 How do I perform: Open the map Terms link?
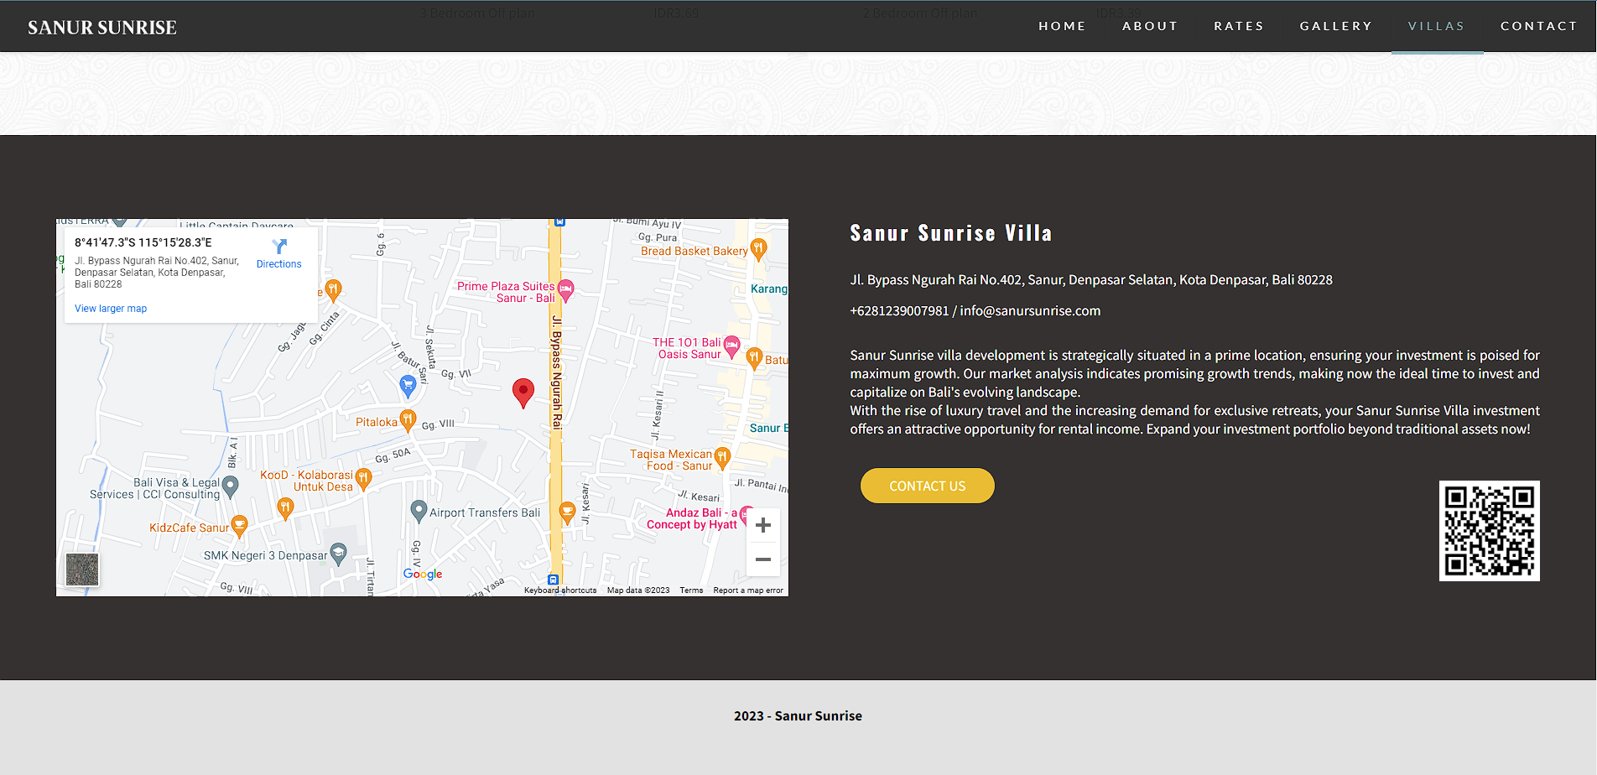pyautogui.click(x=691, y=590)
